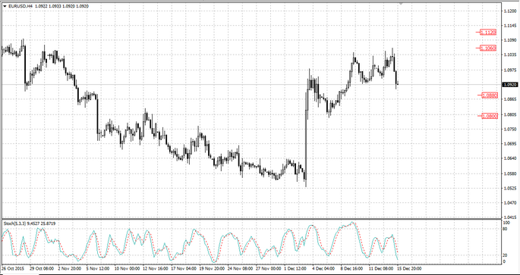
Task: Select the 1.1060 red price arrow label
Action: click(488, 48)
